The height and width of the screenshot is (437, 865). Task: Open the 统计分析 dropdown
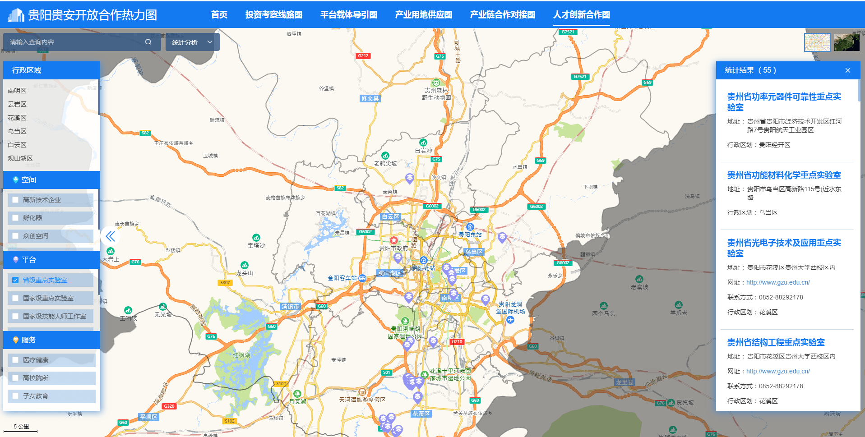[192, 42]
